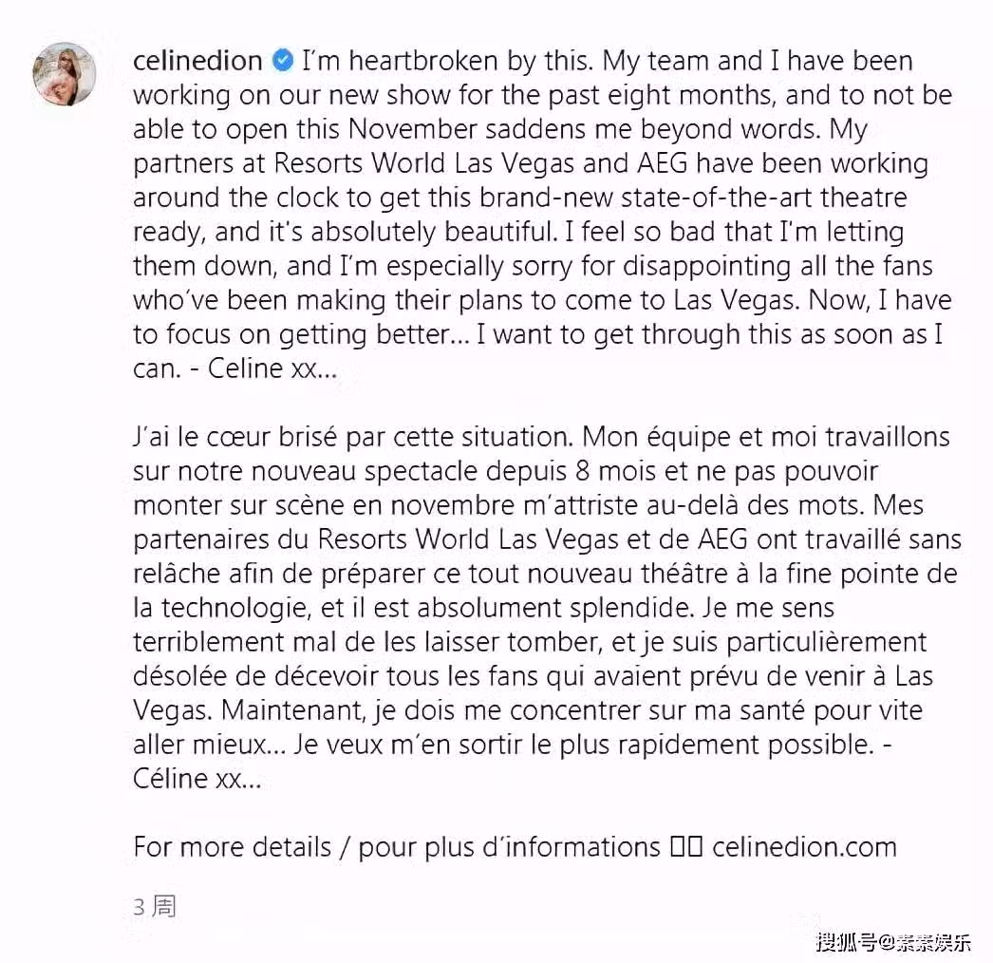Open the celinedion username profile link

197,63
